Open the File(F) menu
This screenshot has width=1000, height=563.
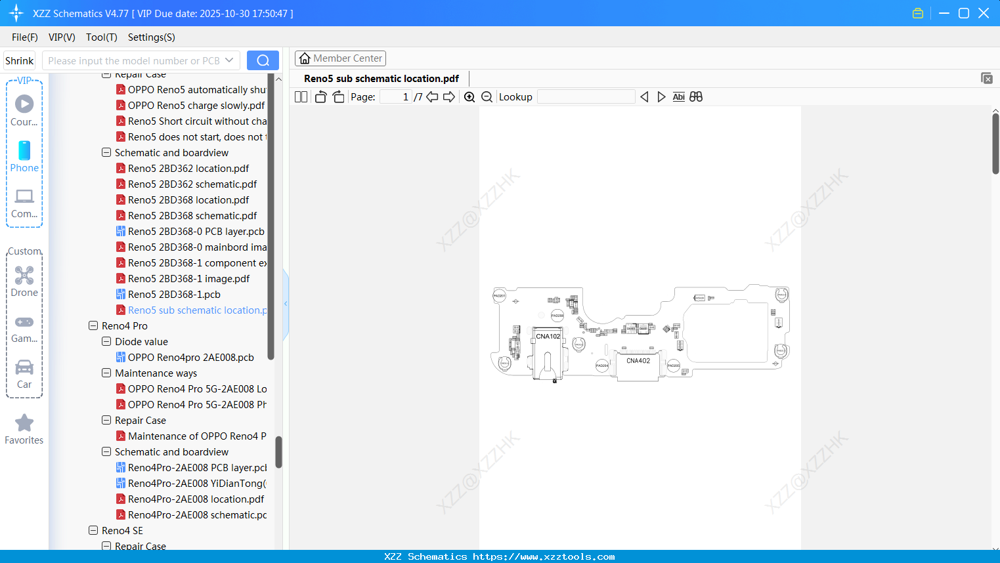[25, 37]
